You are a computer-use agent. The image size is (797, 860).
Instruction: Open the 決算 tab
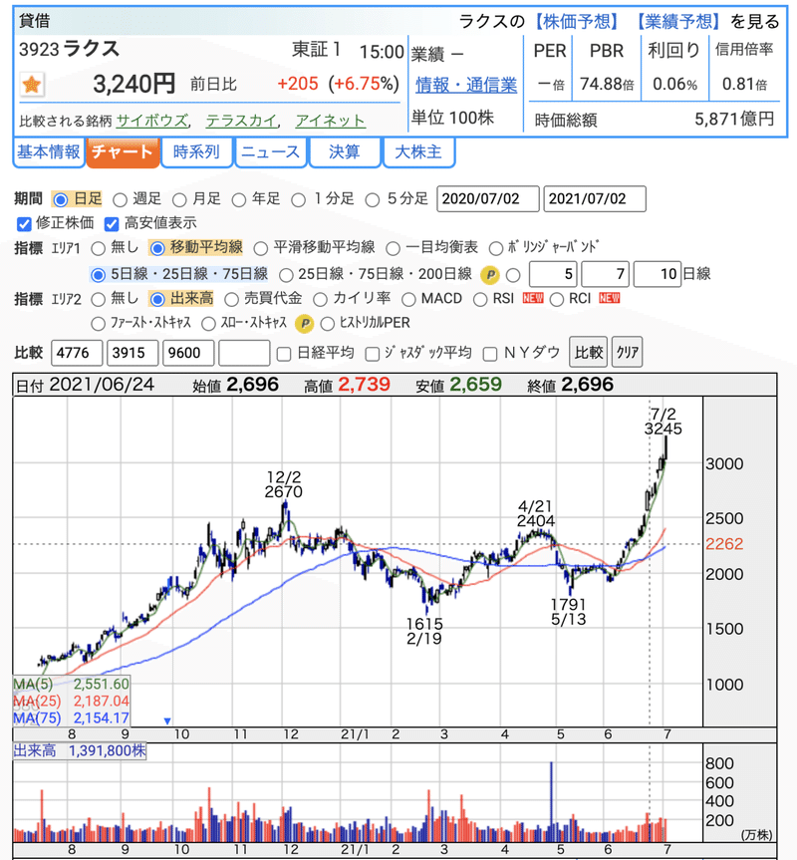tap(345, 151)
